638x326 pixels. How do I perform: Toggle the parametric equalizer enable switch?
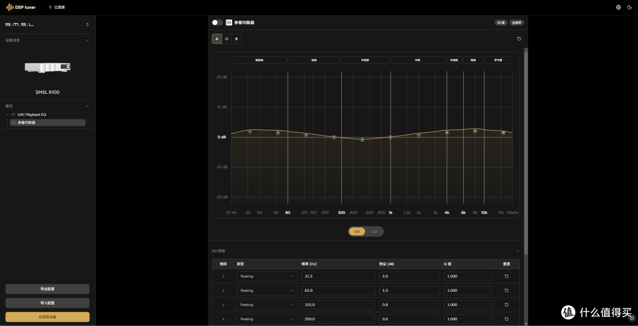point(217,23)
